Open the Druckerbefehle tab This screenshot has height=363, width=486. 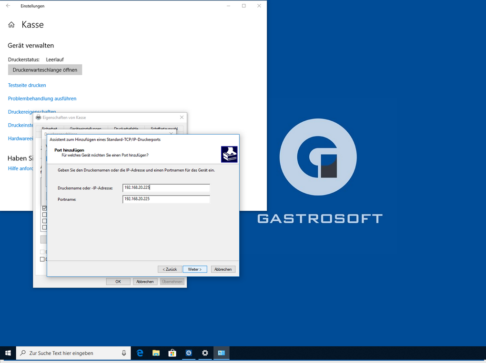coord(126,128)
